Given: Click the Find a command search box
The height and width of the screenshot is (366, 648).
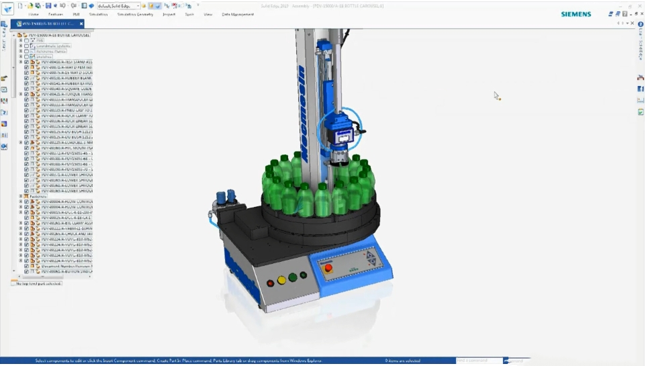Looking at the screenshot, I should [479, 361].
